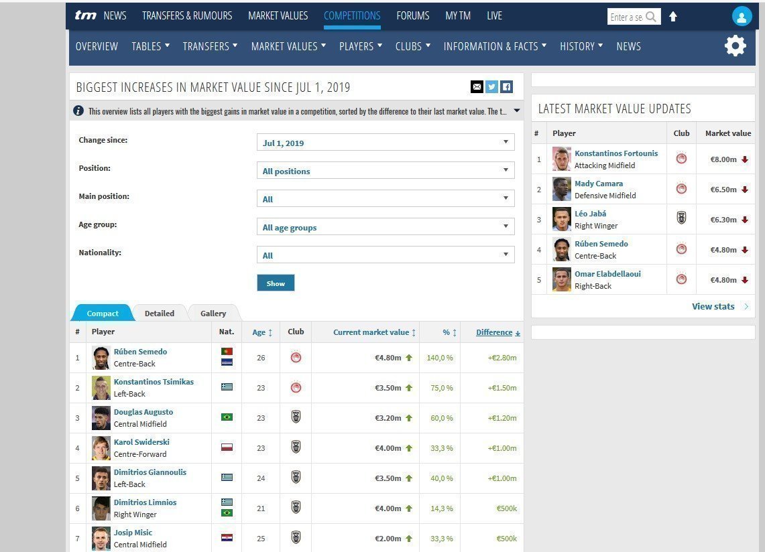
Task: Click PAOK crest in Karol Swiderski row
Action: [x=296, y=447]
